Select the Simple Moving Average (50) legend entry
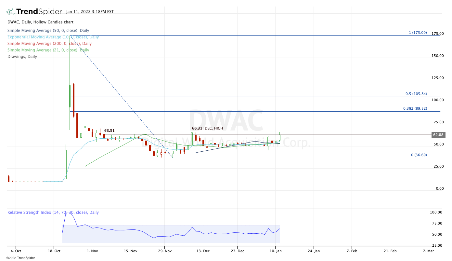 coord(48,31)
